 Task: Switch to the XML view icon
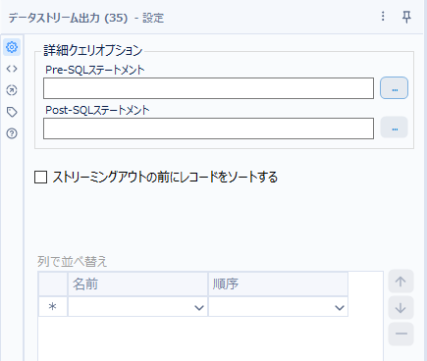(12, 69)
